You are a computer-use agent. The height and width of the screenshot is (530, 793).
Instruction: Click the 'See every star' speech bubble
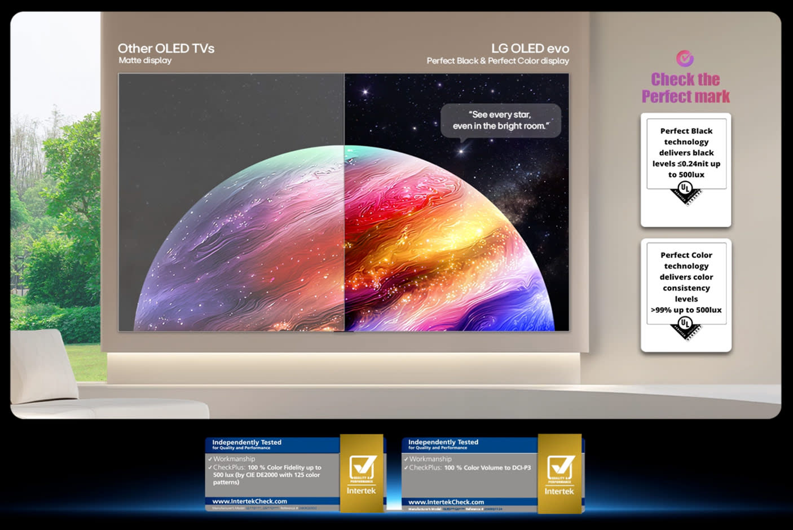coord(501,120)
